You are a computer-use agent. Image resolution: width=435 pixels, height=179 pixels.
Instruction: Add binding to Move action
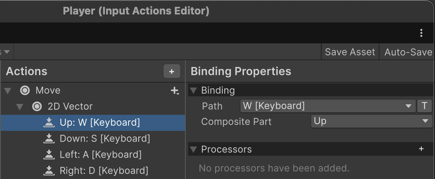tap(175, 91)
